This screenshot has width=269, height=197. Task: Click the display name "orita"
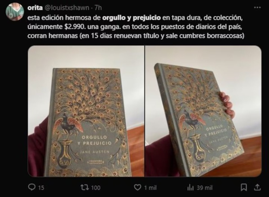pyautogui.click(x=35, y=8)
